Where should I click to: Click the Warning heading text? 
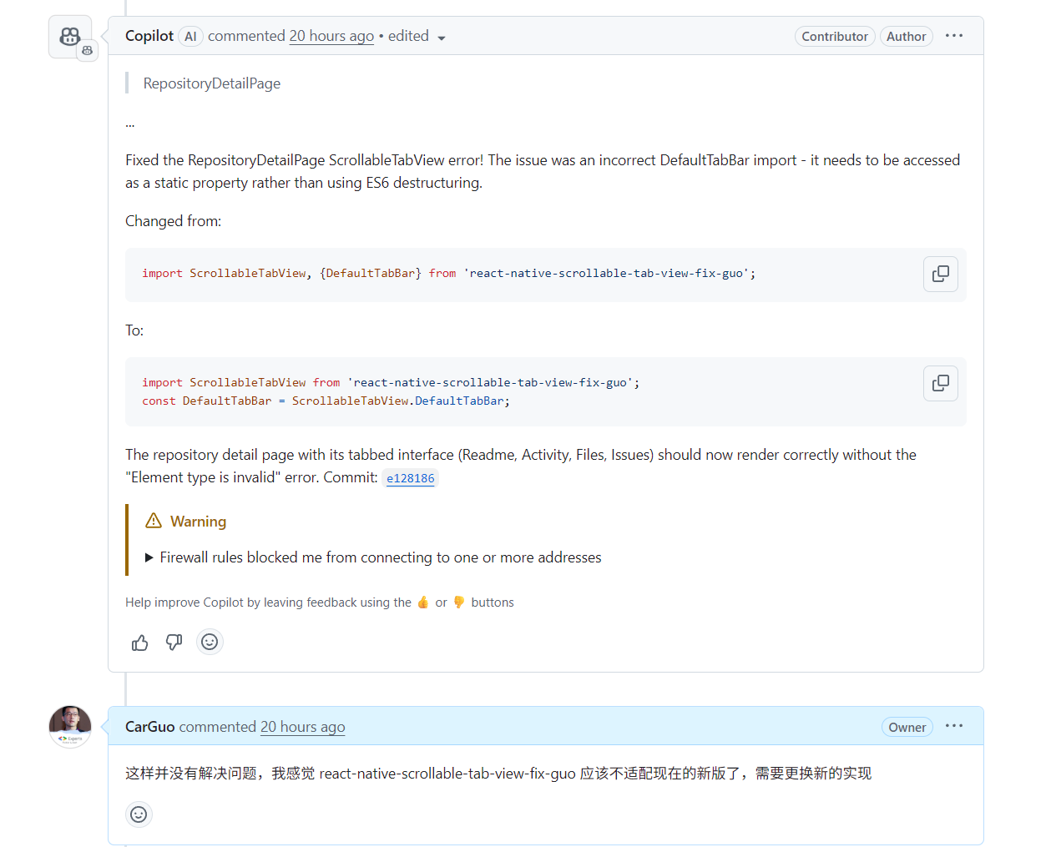click(199, 522)
